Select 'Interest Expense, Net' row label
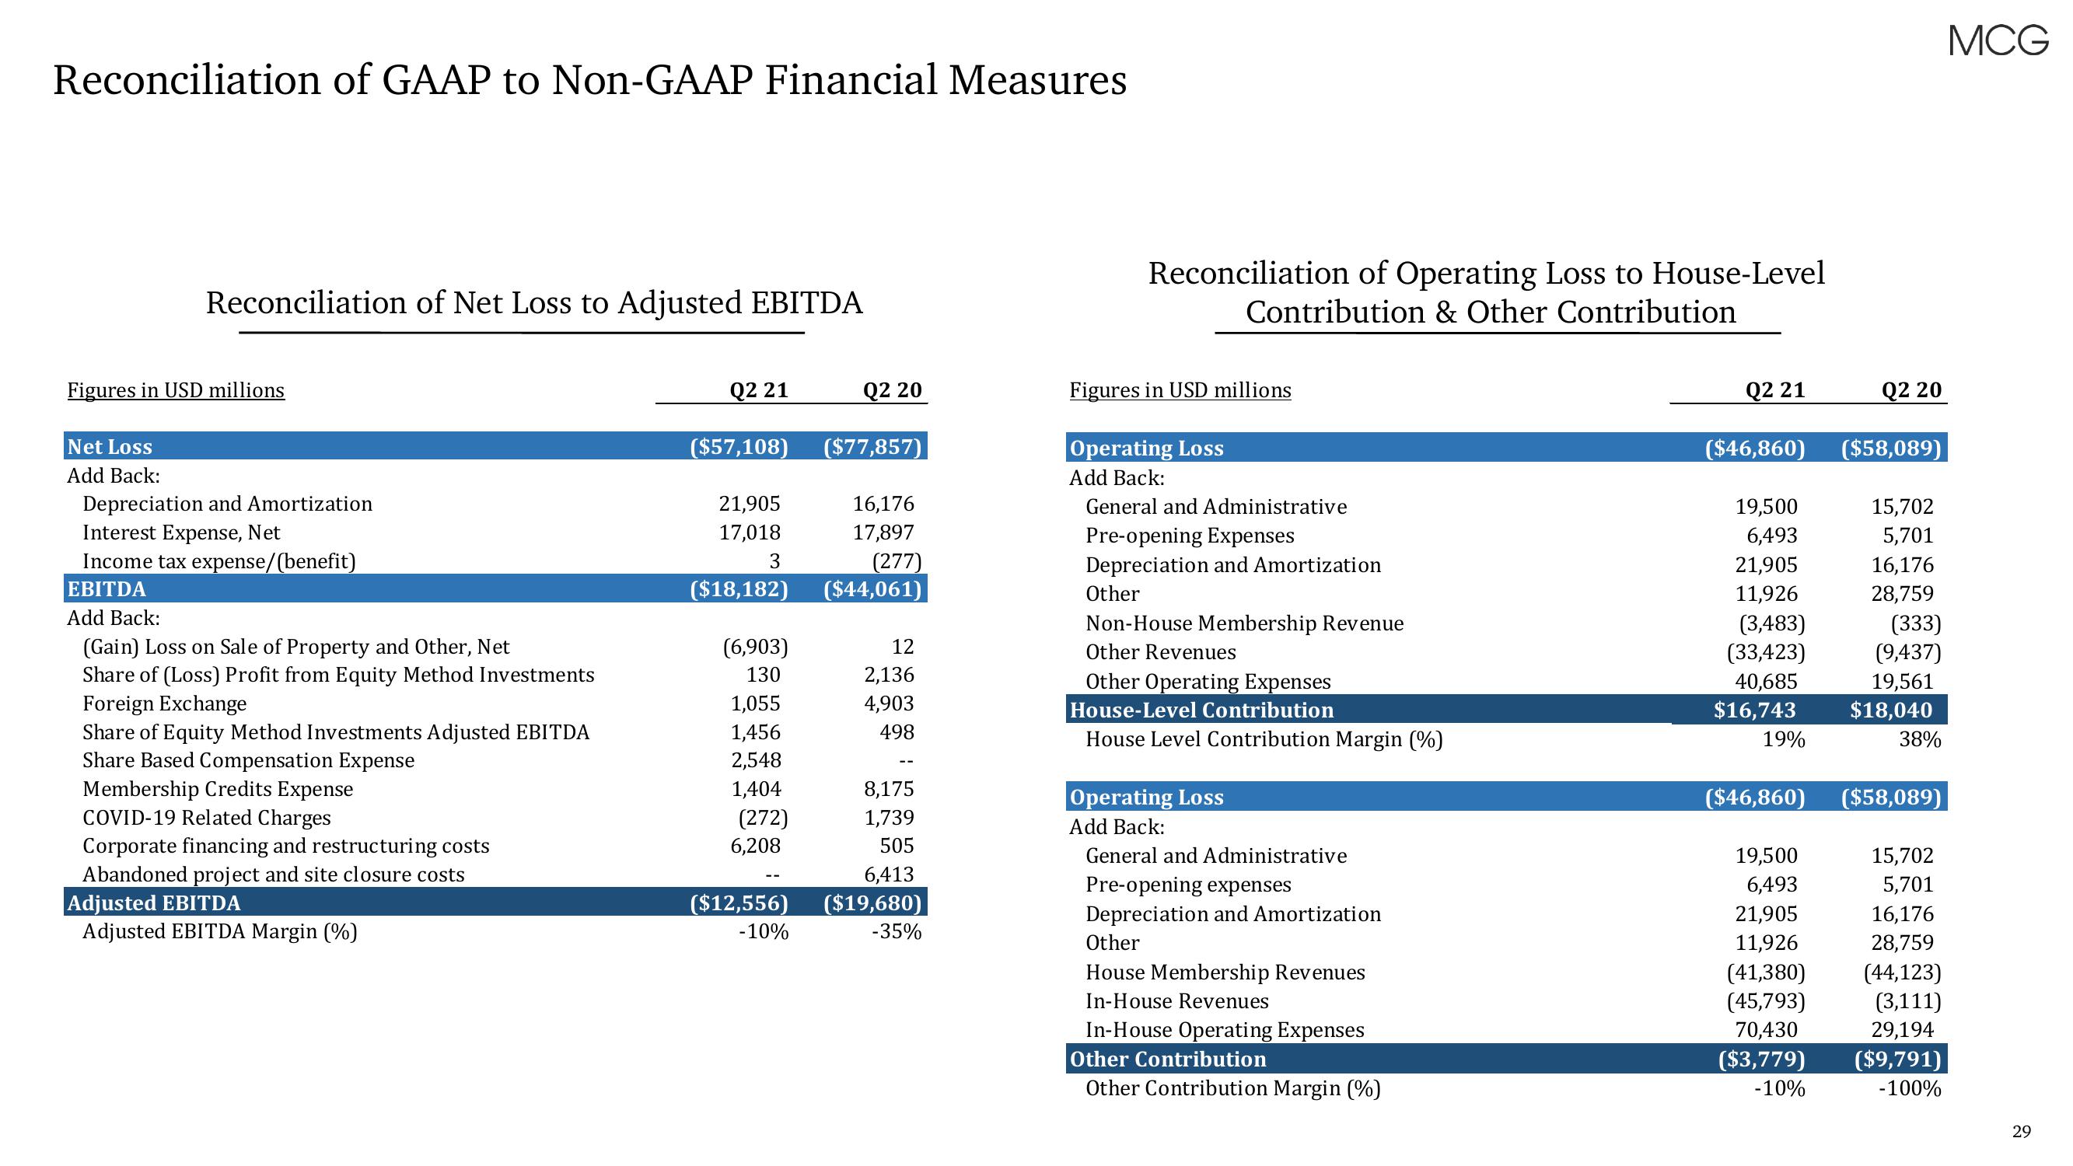The width and height of the screenshot is (2073, 1166). pyautogui.click(x=181, y=532)
